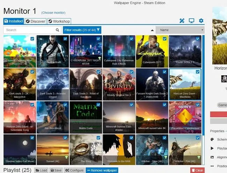
Task: Click the monitor display icon
Action: pyautogui.click(x=191, y=21)
